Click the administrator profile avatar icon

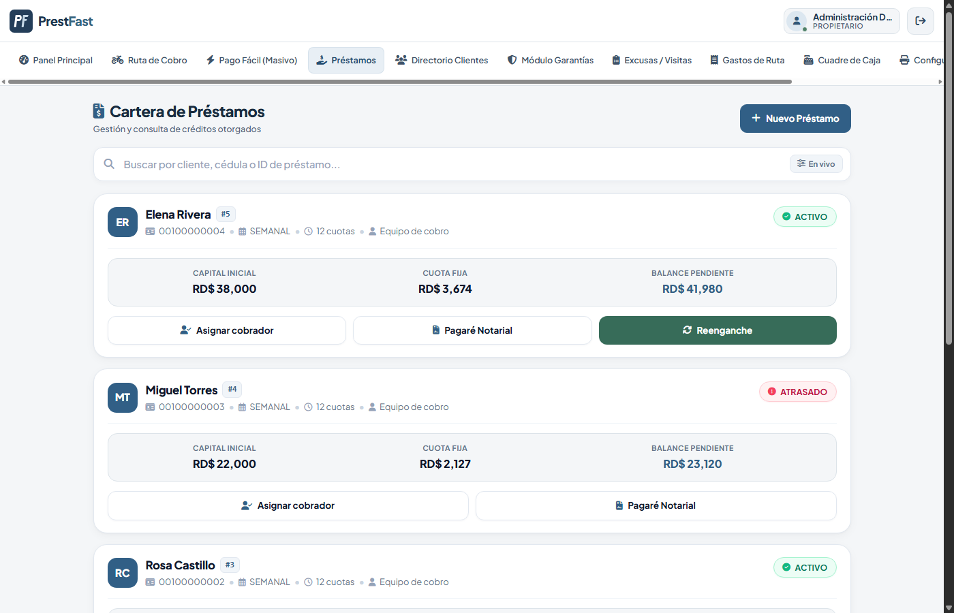point(797,21)
